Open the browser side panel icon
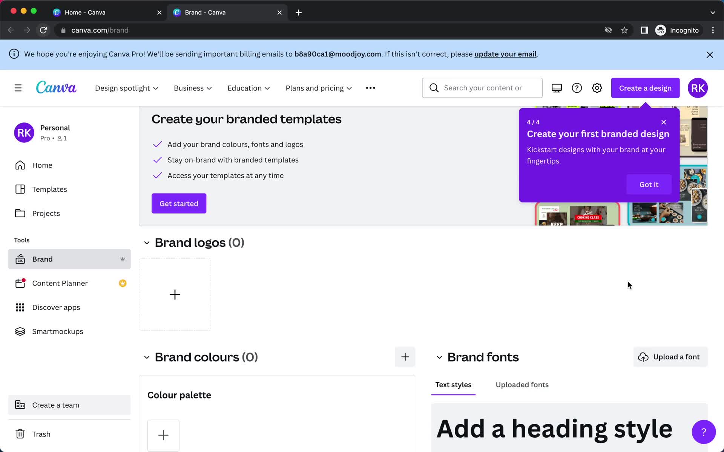Screen dimensions: 724x452 (x=644, y=30)
